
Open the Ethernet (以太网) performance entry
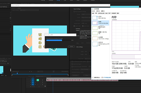101,38
